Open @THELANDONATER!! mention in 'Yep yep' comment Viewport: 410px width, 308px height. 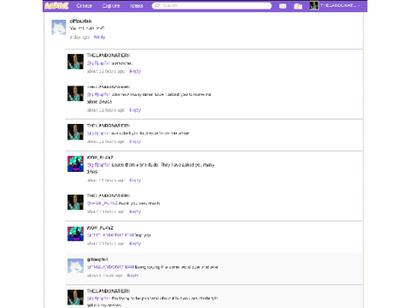coord(110,235)
